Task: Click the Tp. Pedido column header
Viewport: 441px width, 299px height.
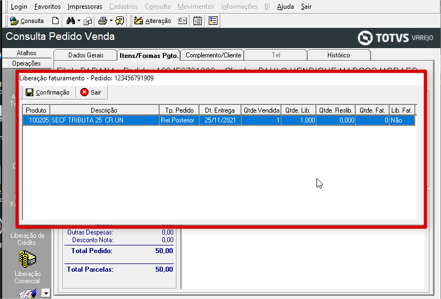Action: click(x=179, y=110)
